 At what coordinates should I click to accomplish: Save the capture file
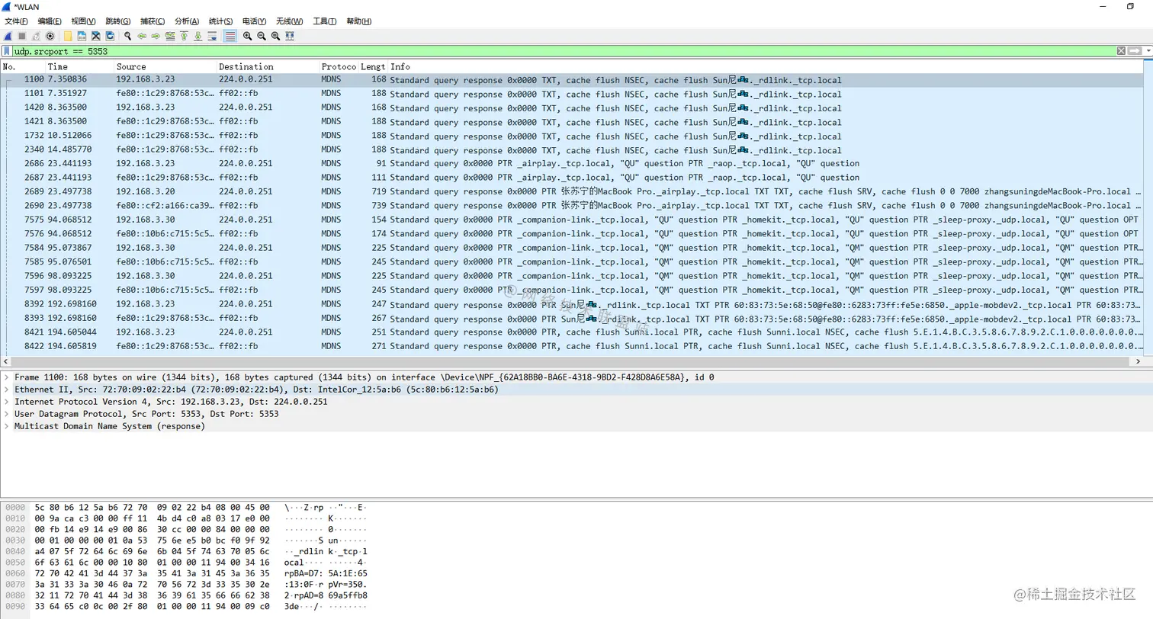pos(82,36)
